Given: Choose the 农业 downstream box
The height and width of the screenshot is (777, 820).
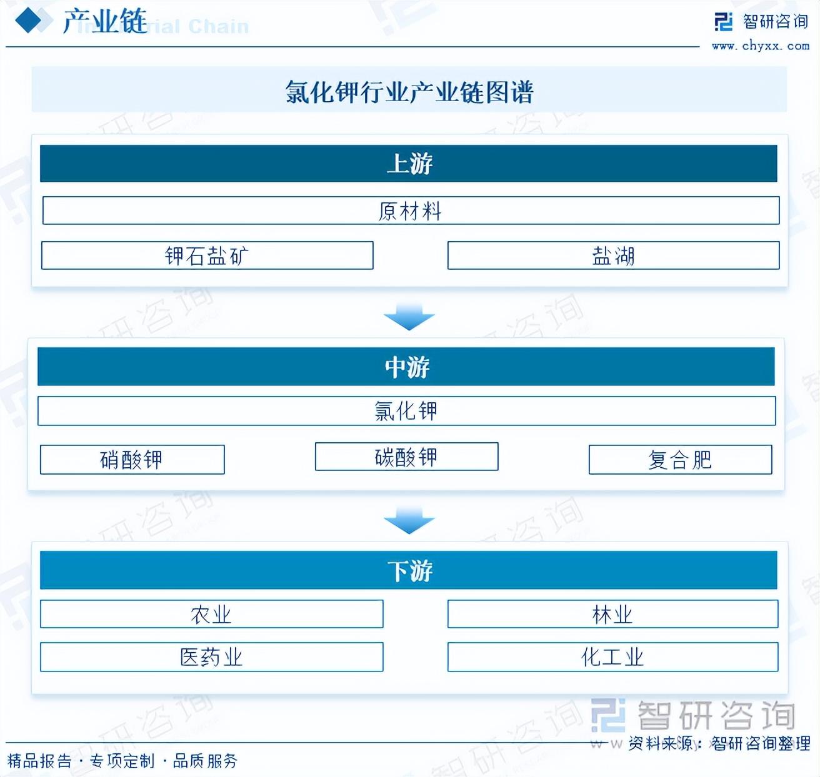Looking at the screenshot, I should [211, 615].
